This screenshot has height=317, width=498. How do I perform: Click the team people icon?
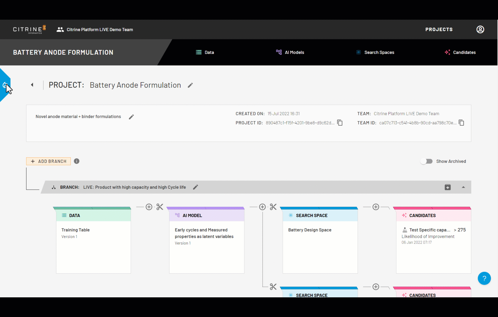pos(60,30)
